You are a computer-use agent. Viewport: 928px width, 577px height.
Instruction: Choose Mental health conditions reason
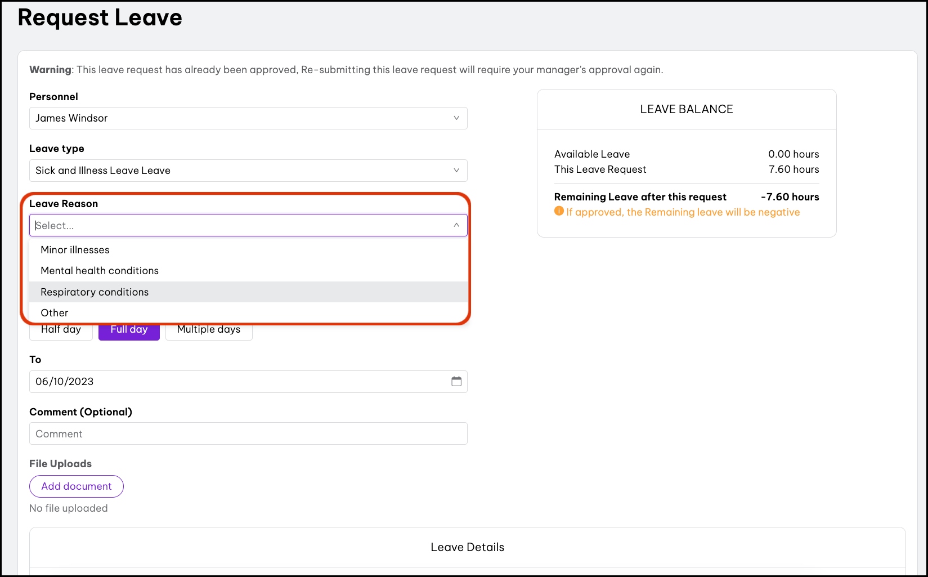pos(100,271)
